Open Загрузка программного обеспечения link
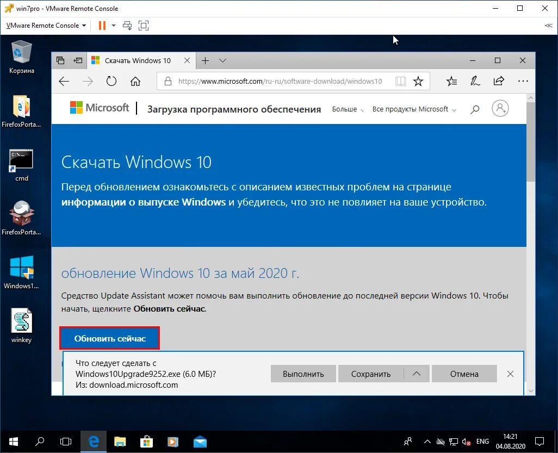Viewport: 558px width, 453px height. pos(234,109)
